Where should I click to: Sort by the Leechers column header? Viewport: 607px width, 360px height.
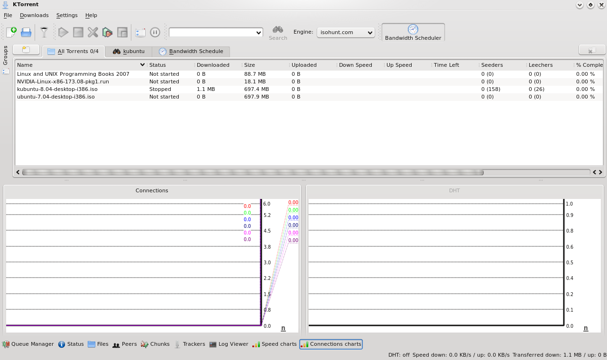tap(550, 65)
